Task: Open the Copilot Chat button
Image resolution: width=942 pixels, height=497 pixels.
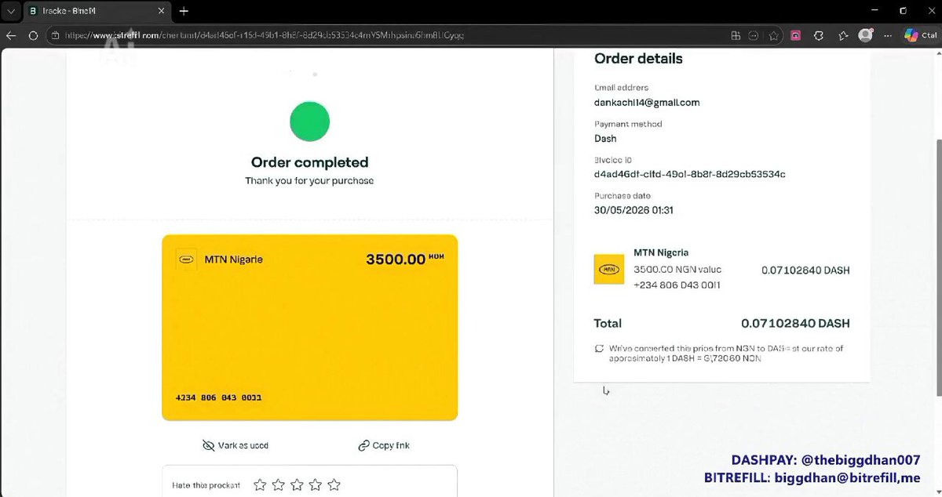Action: [x=921, y=35]
